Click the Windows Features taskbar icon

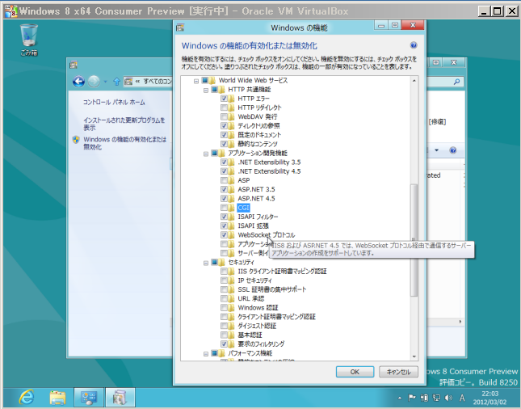pos(119,397)
